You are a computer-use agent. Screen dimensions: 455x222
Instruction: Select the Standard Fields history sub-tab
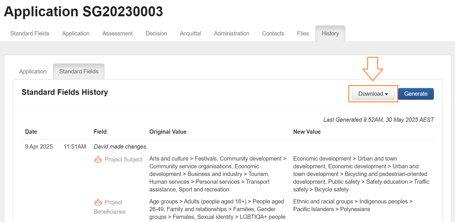[79, 71]
